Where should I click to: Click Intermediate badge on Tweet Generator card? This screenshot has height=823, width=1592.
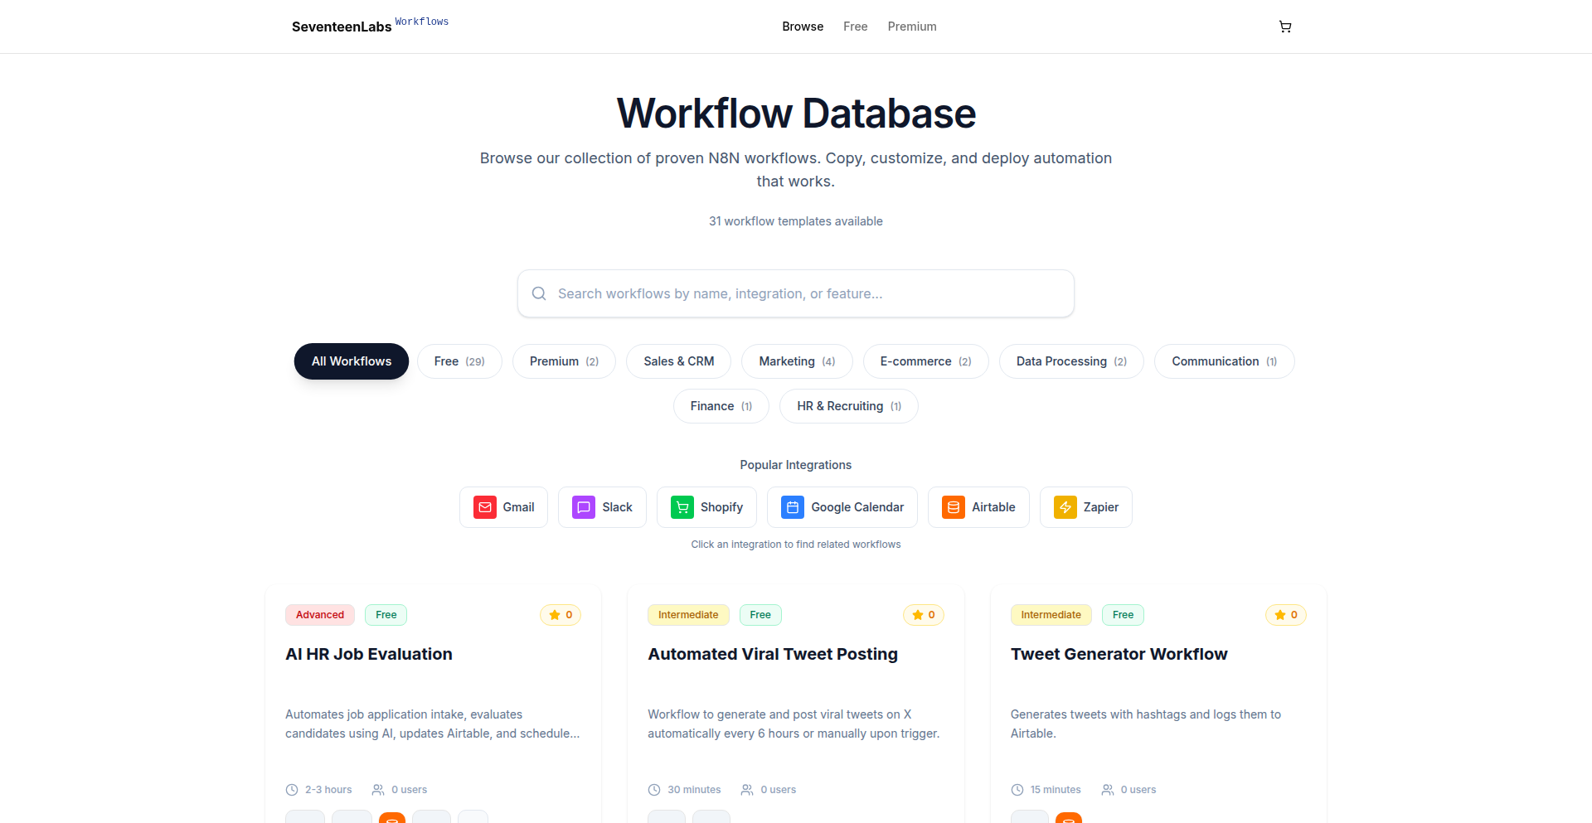[1051, 615]
